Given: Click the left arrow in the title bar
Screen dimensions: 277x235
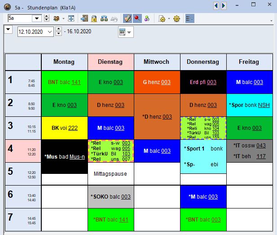Looking at the screenshot, I should 216,5.
